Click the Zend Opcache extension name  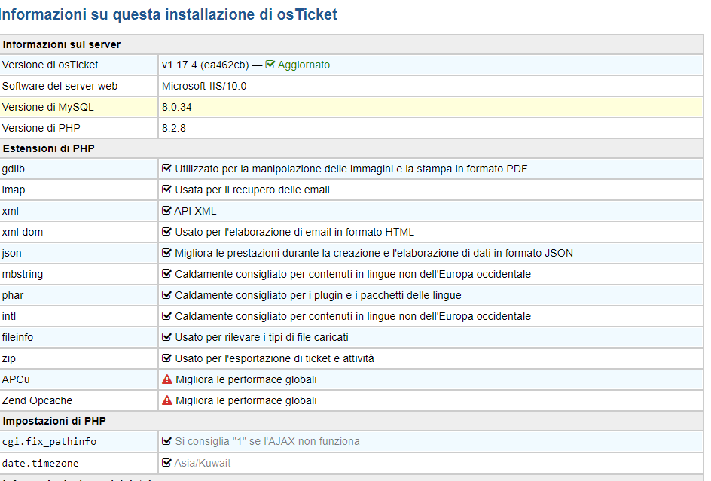click(37, 400)
